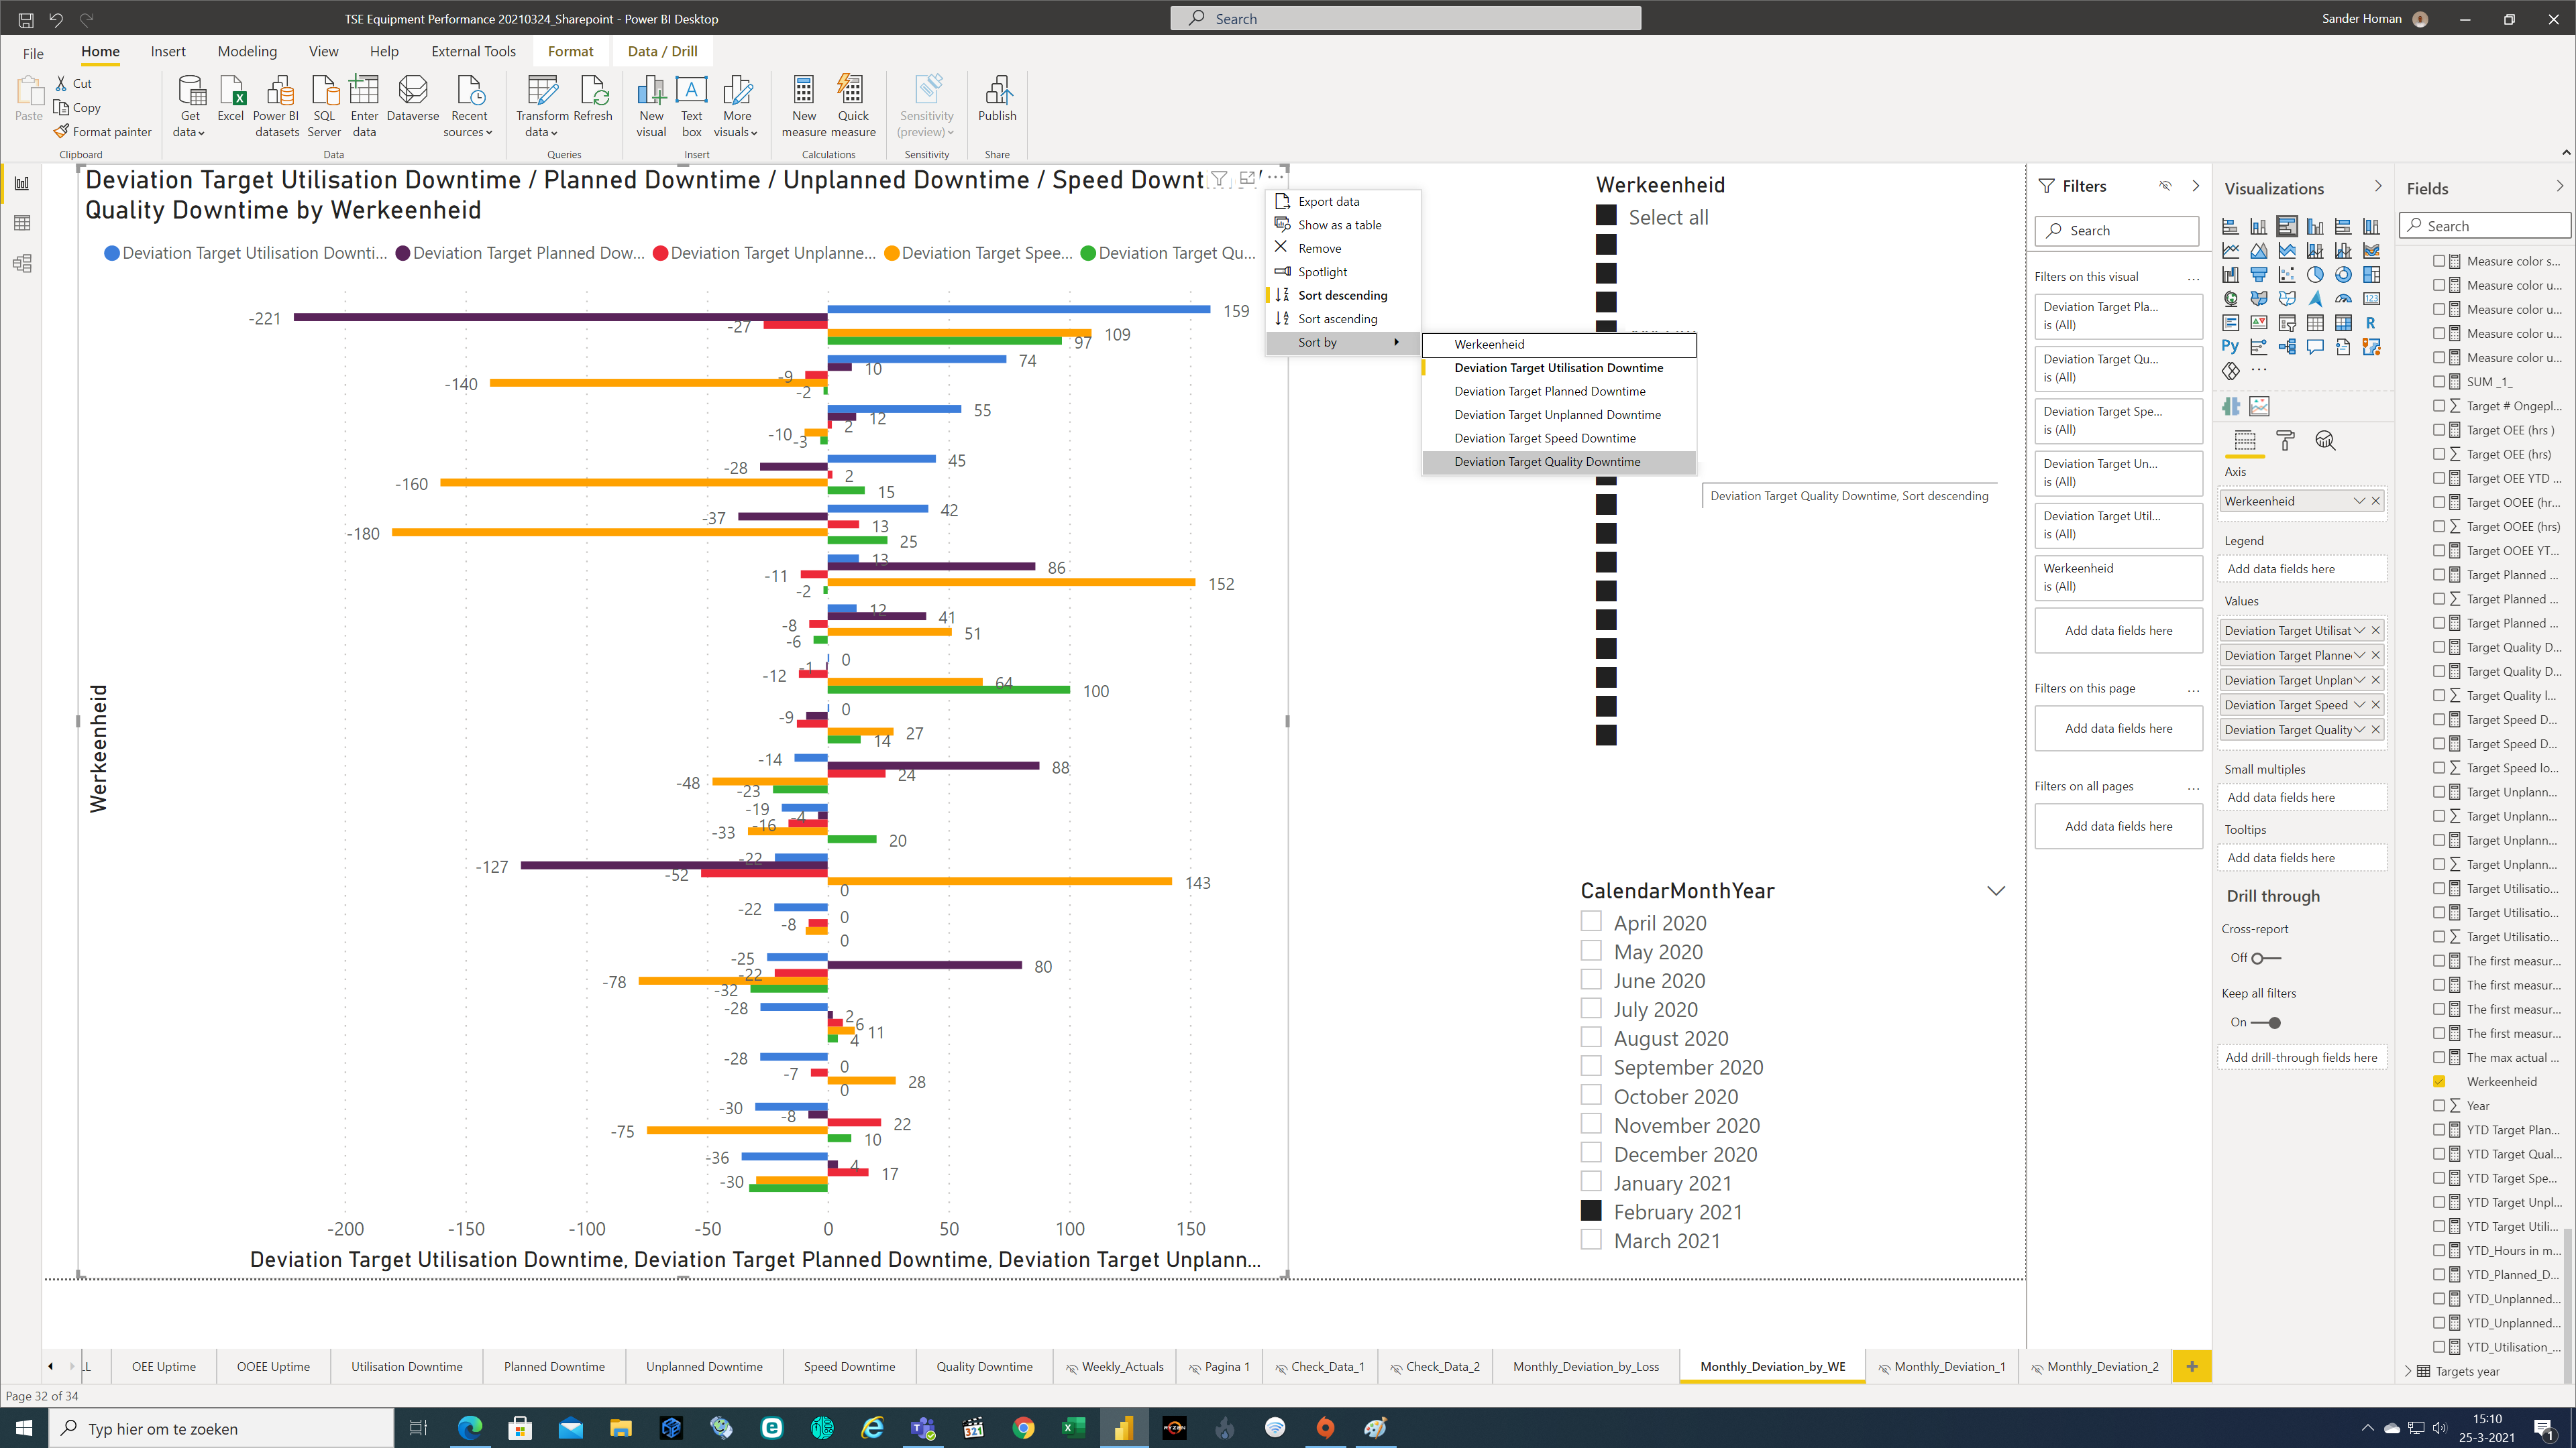Image resolution: width=2576 pixels, height=1448 pixels.
Task: Collapse the Visualizations pane chevron
Action: tap(2378, 187)
